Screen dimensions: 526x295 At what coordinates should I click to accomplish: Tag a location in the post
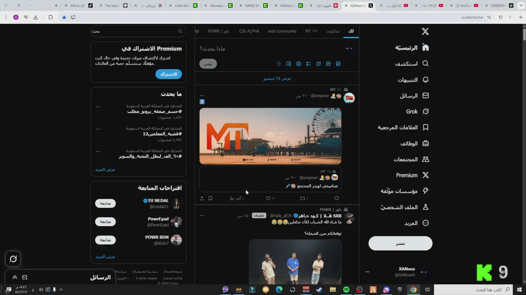[279, 64]
